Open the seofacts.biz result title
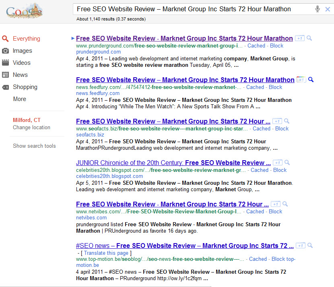 click(173, 121)
